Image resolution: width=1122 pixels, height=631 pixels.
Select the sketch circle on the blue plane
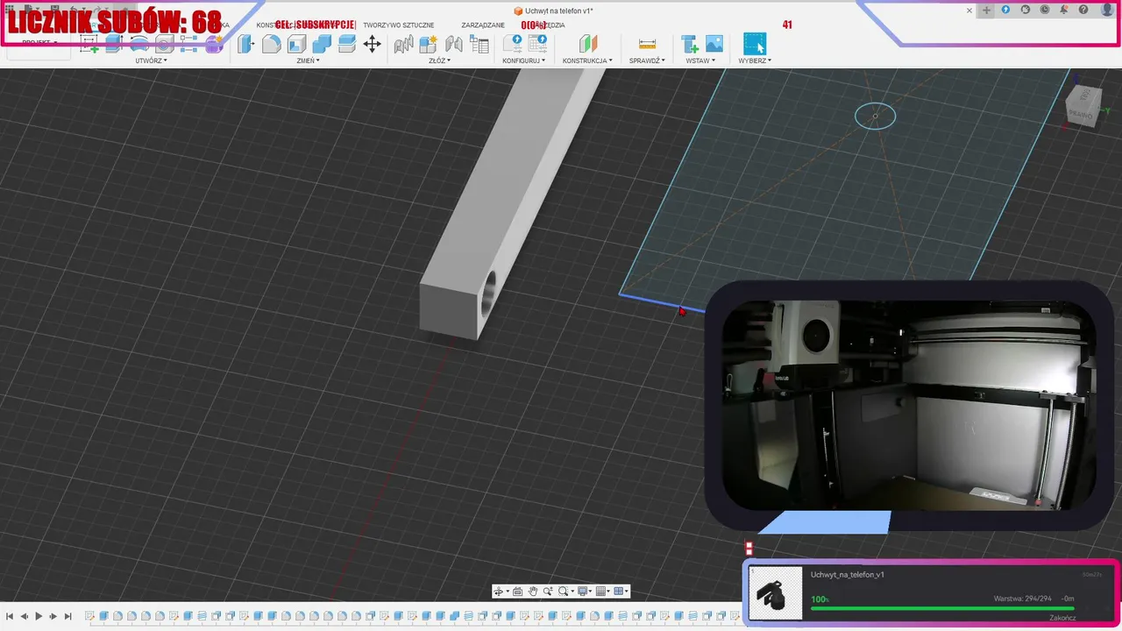tap(875, 116)
